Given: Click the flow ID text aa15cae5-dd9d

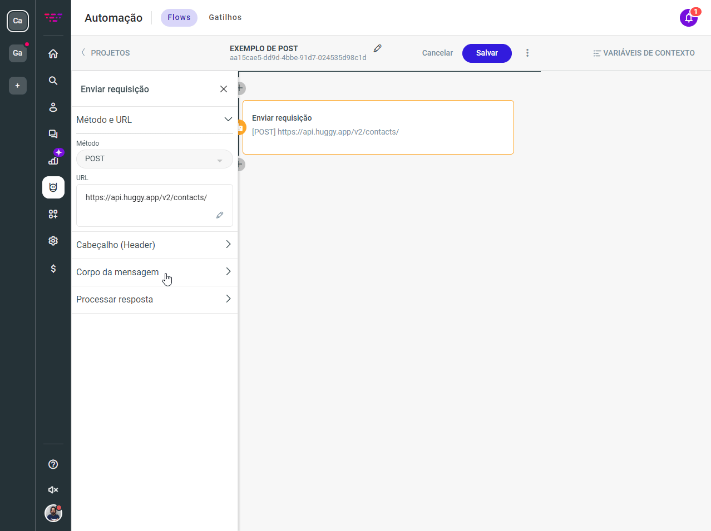Looking at the screenshot, I should click(x=298, y=58).
